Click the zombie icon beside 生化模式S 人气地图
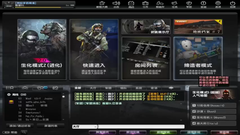Image resolution: width=240 pixels, height=135 pixels. 227,94
